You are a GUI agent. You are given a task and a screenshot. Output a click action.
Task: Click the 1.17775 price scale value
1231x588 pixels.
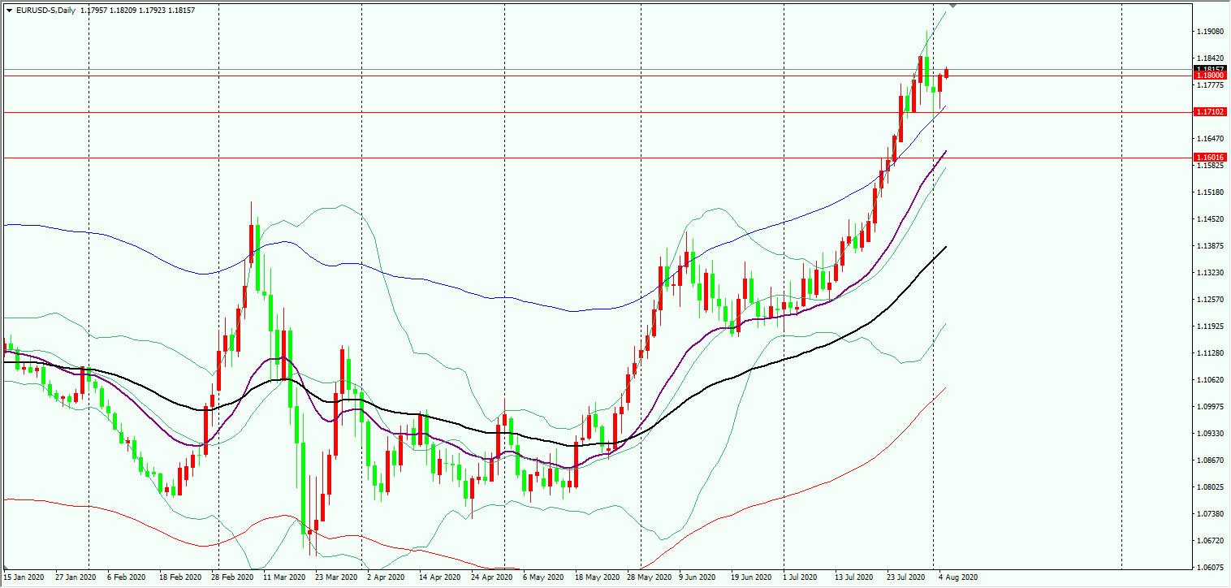click(1210, 85)
